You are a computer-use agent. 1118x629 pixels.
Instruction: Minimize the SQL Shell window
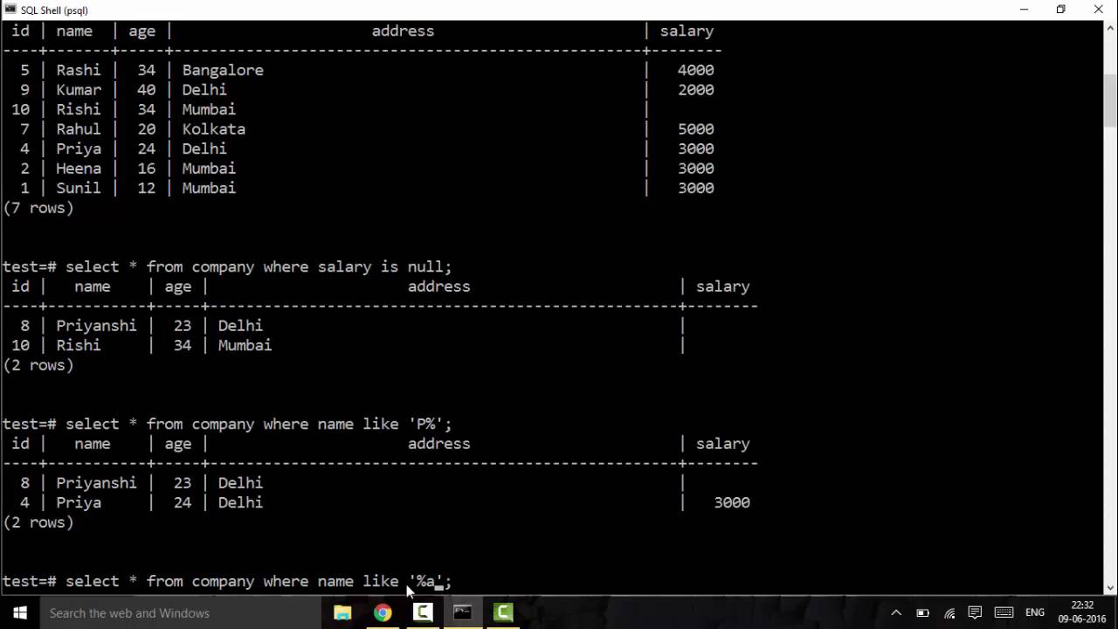coord(1024,10)
